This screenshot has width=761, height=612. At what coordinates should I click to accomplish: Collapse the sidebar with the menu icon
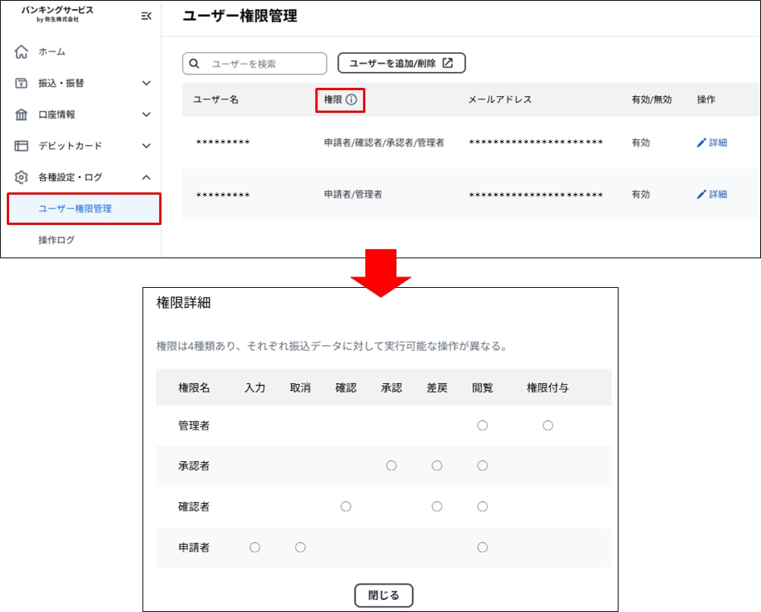146,16
